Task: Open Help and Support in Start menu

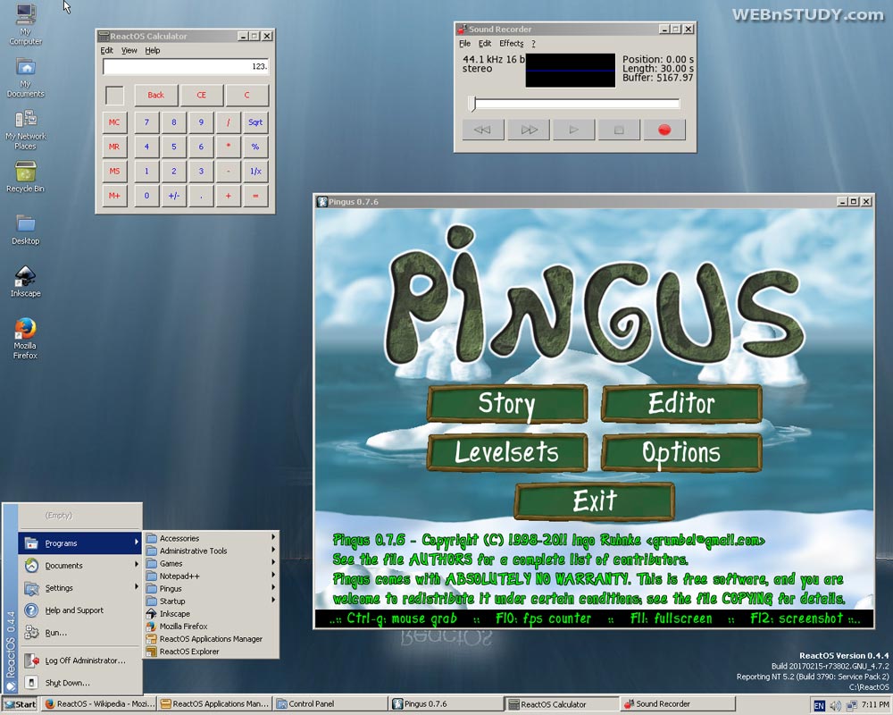Action: (79, 610)
